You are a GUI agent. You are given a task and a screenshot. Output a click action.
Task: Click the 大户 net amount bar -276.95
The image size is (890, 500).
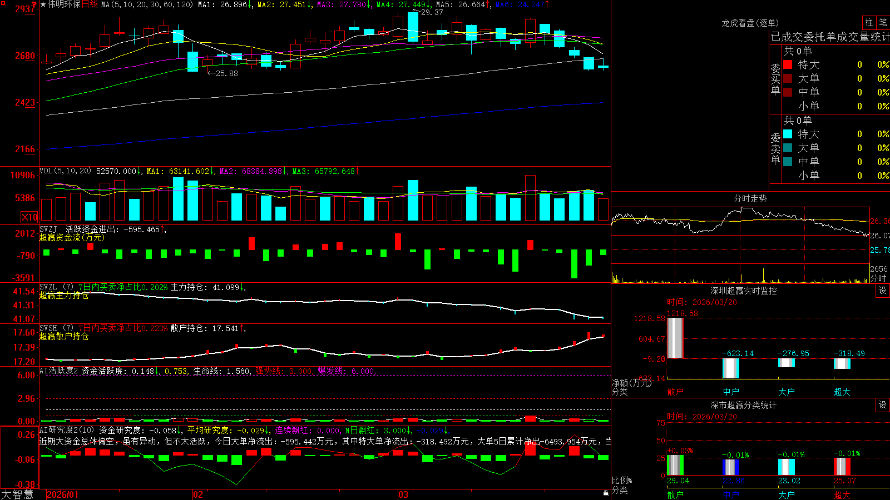(787, 363)
